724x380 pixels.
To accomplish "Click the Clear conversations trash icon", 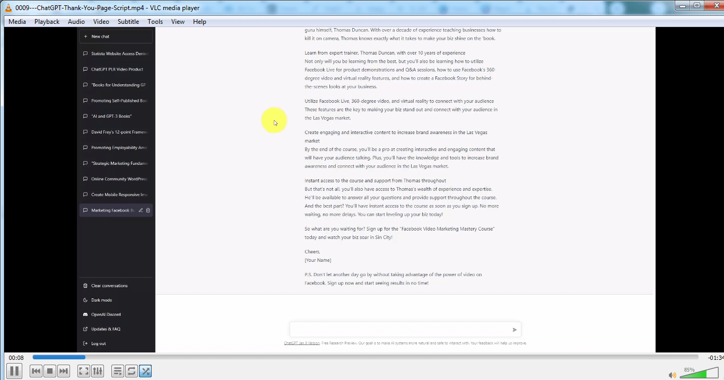I will click(85, 286).
